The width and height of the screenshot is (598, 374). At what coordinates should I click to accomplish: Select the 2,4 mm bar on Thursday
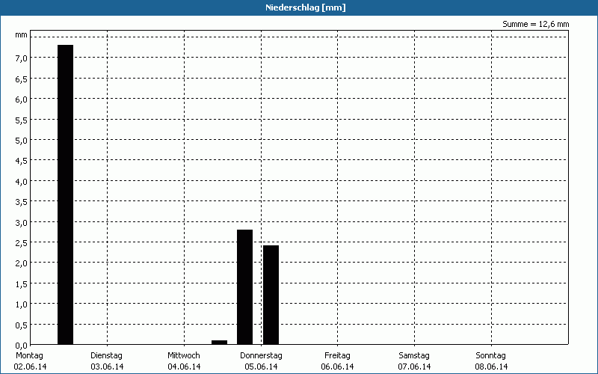(271, 295)
